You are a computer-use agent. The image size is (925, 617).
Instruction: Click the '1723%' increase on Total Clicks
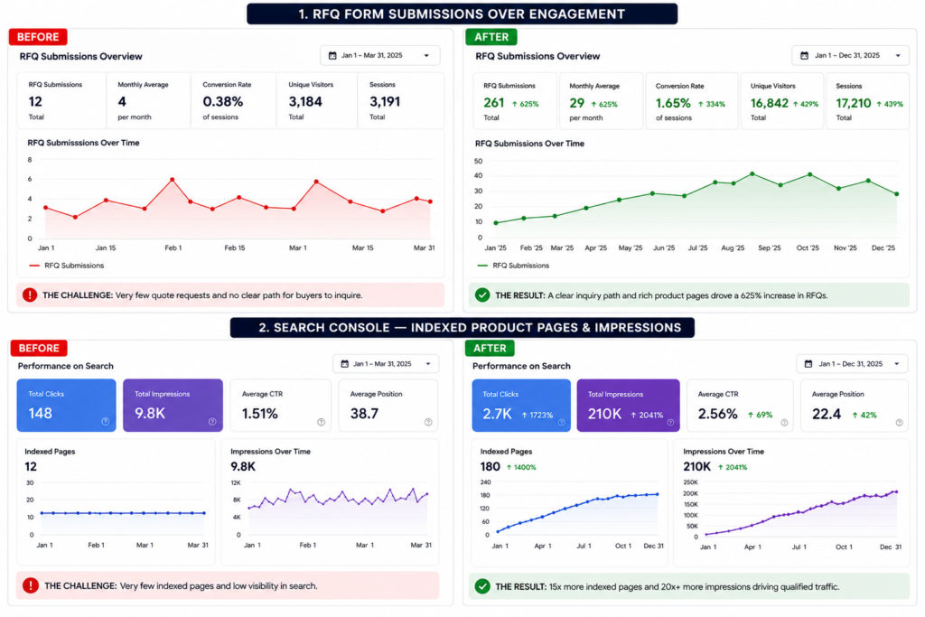pyautogui.click(x=537, y=415)
